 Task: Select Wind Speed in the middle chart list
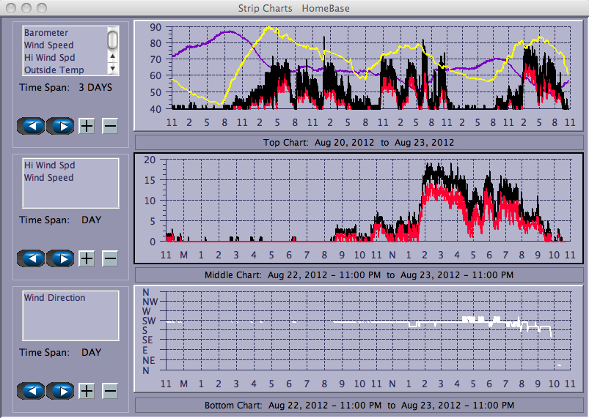tap(47, 178)
